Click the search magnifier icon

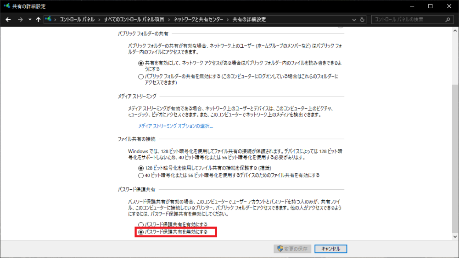coord(448,20)
